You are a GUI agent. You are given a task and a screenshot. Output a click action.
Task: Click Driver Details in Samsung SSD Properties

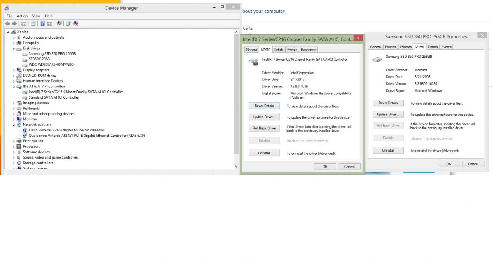[x=388, y=103]
